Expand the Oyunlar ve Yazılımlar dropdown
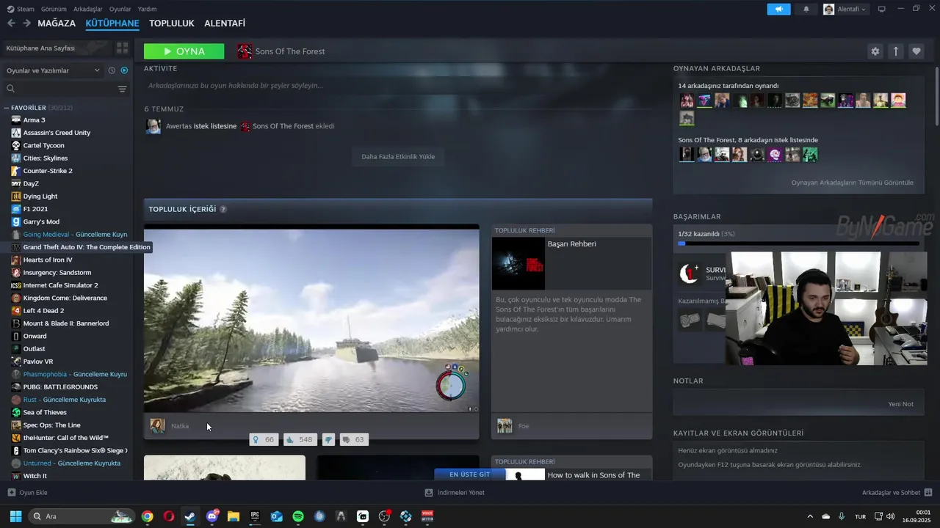The image size is (940, 528). point(53,70)
